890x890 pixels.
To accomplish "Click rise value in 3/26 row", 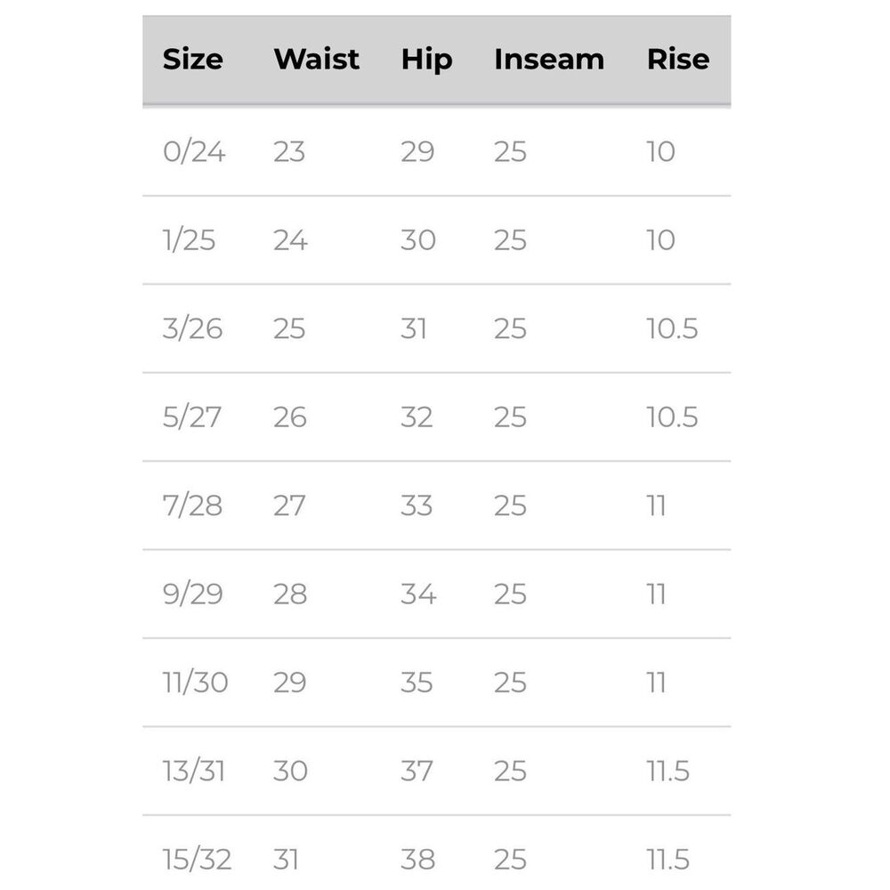I will tap(672, 328).
